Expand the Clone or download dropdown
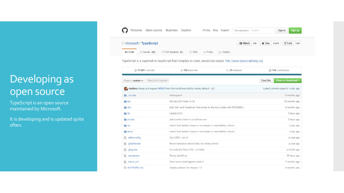Viewport: 344px width, 193px height. [288, 80]
